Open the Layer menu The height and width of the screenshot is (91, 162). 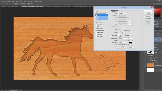[x=13, y=1]
